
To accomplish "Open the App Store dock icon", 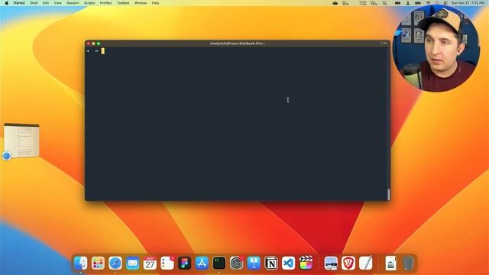I will (202, 263).
